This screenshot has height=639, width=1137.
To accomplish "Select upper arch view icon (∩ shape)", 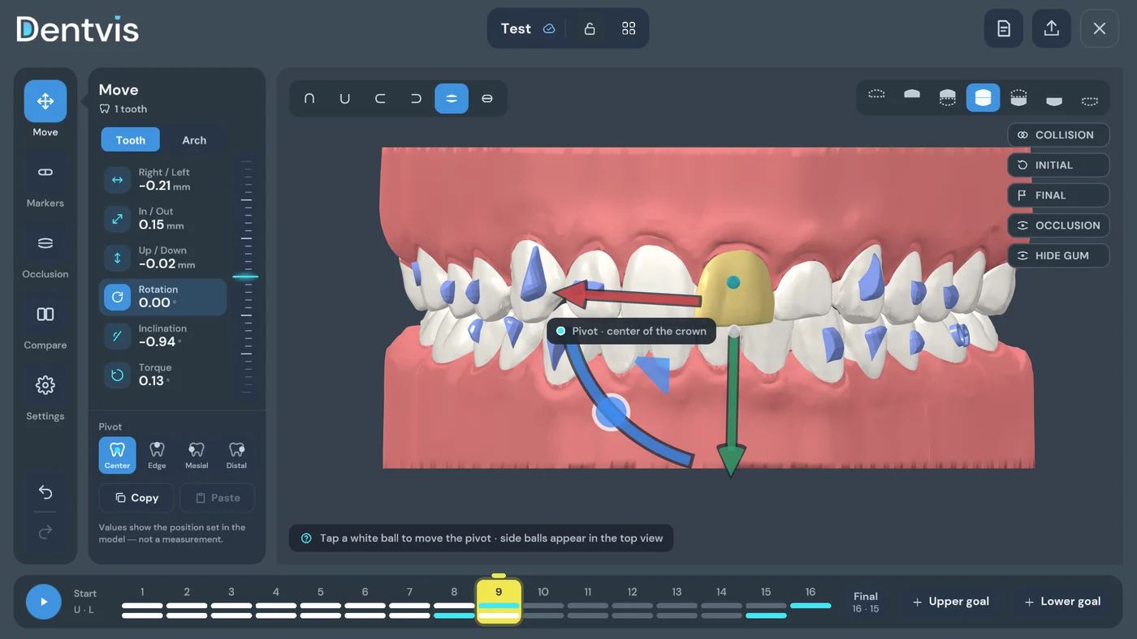I will pyautogui.click(x=309, y=98).
